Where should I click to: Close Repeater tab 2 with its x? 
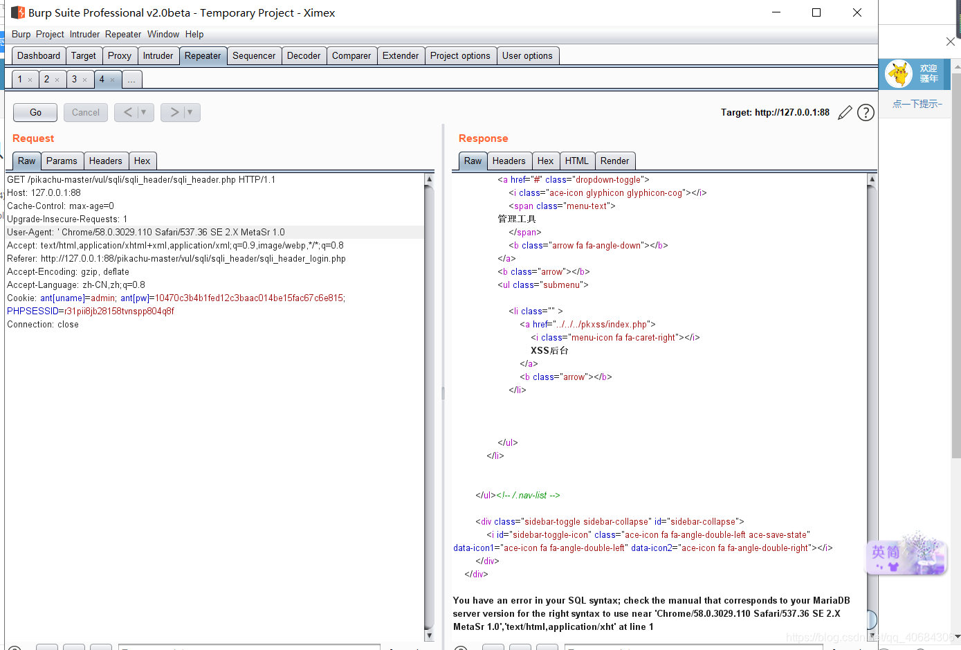coord(57,80)
